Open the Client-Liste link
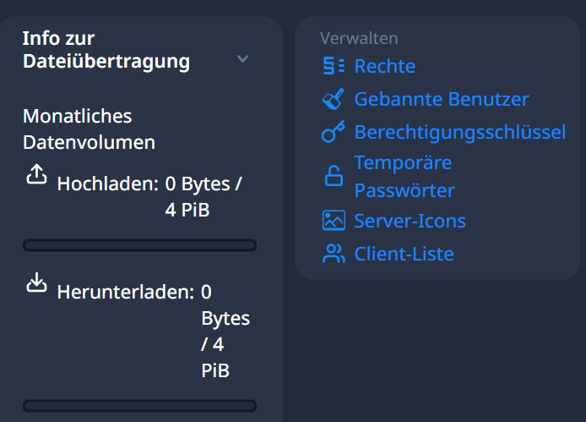Screen dimensions: 586x422 404,254
